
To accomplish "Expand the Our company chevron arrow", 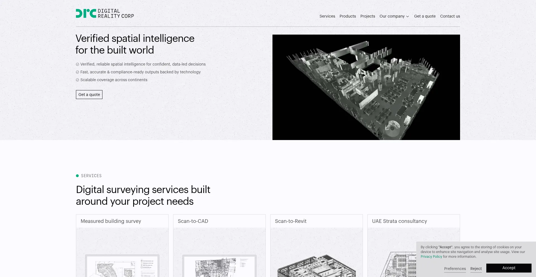I will pyautogui.click(x=408, y=16).
